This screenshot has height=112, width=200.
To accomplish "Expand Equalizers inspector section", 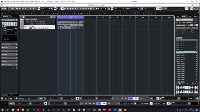I will [9, 51].
